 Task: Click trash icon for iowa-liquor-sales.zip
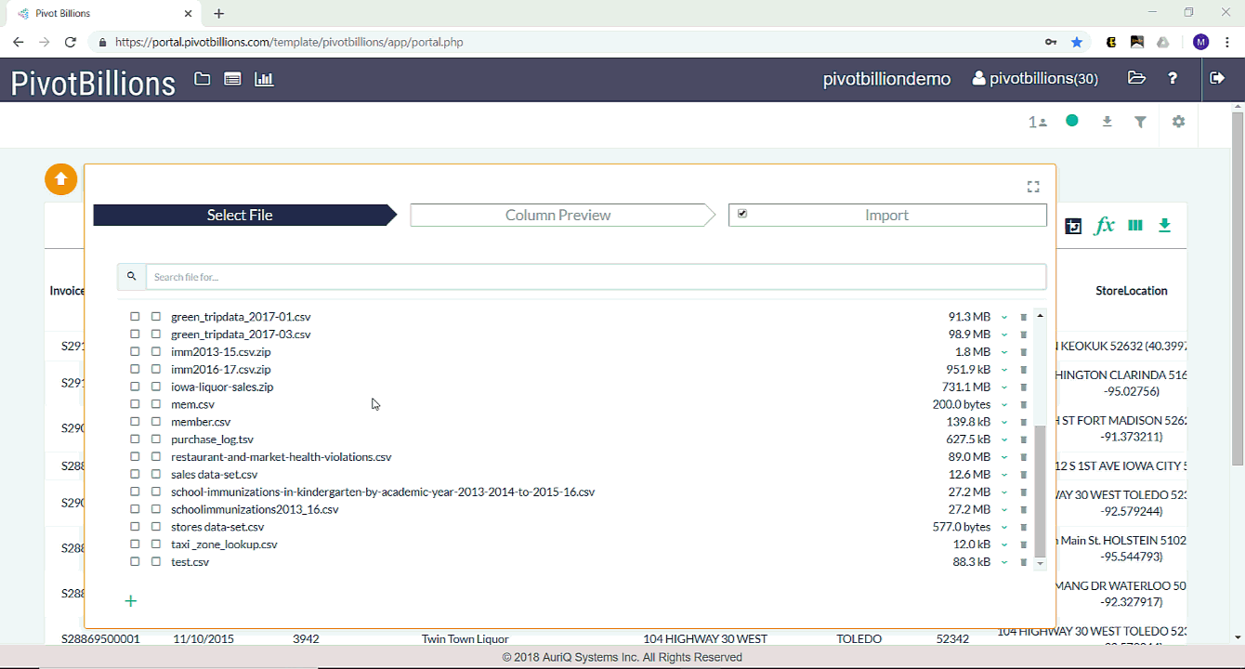pos(1023,387)
